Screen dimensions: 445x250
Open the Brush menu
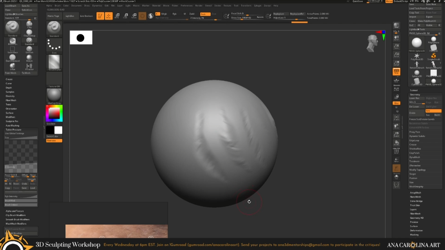click(x=57, y=5)
